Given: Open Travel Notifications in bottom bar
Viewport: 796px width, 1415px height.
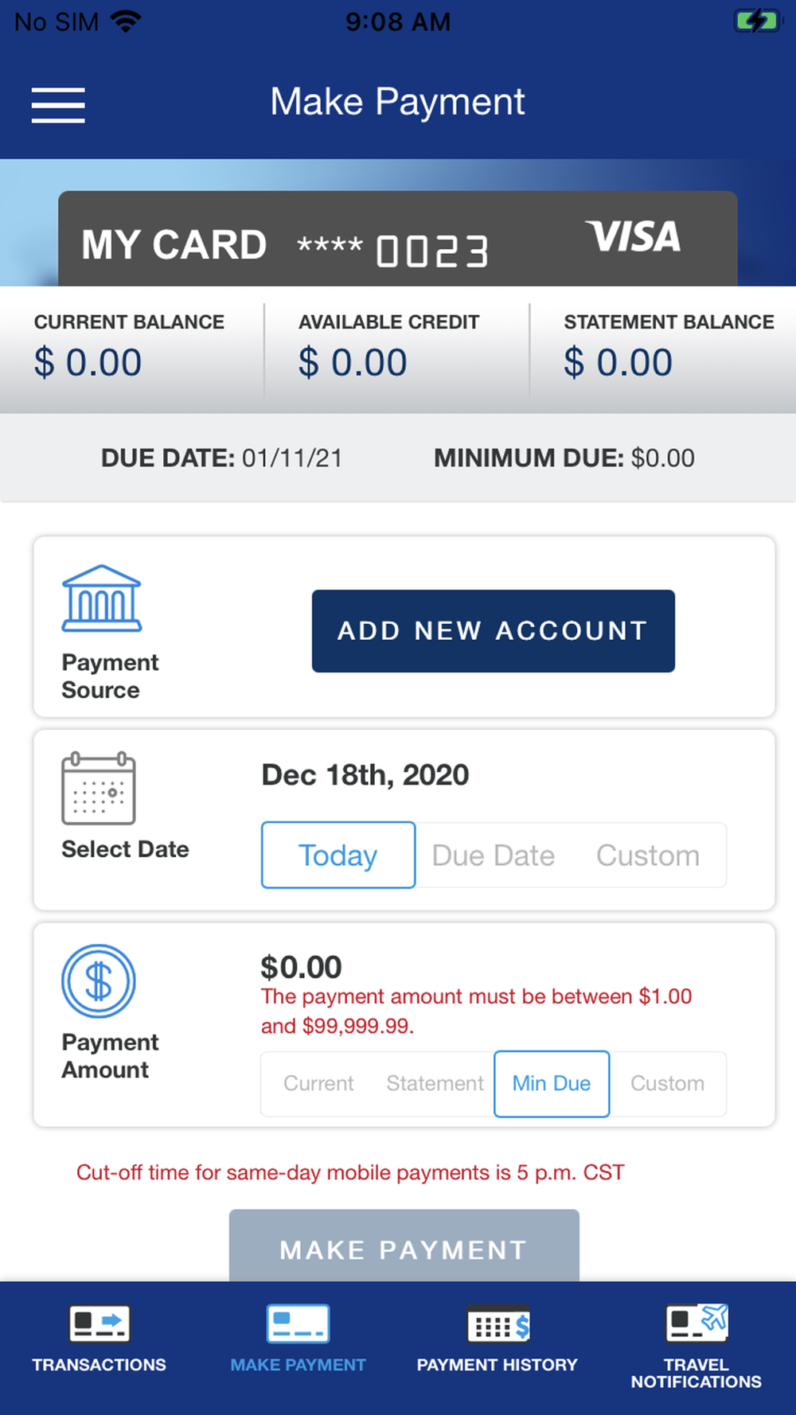Looking at the screenshot, I should tap(696, 1347).
